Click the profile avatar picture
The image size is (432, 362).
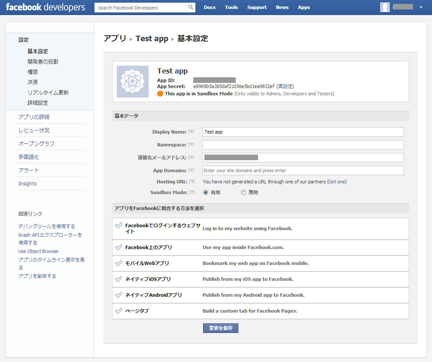(x=385, y=7)
